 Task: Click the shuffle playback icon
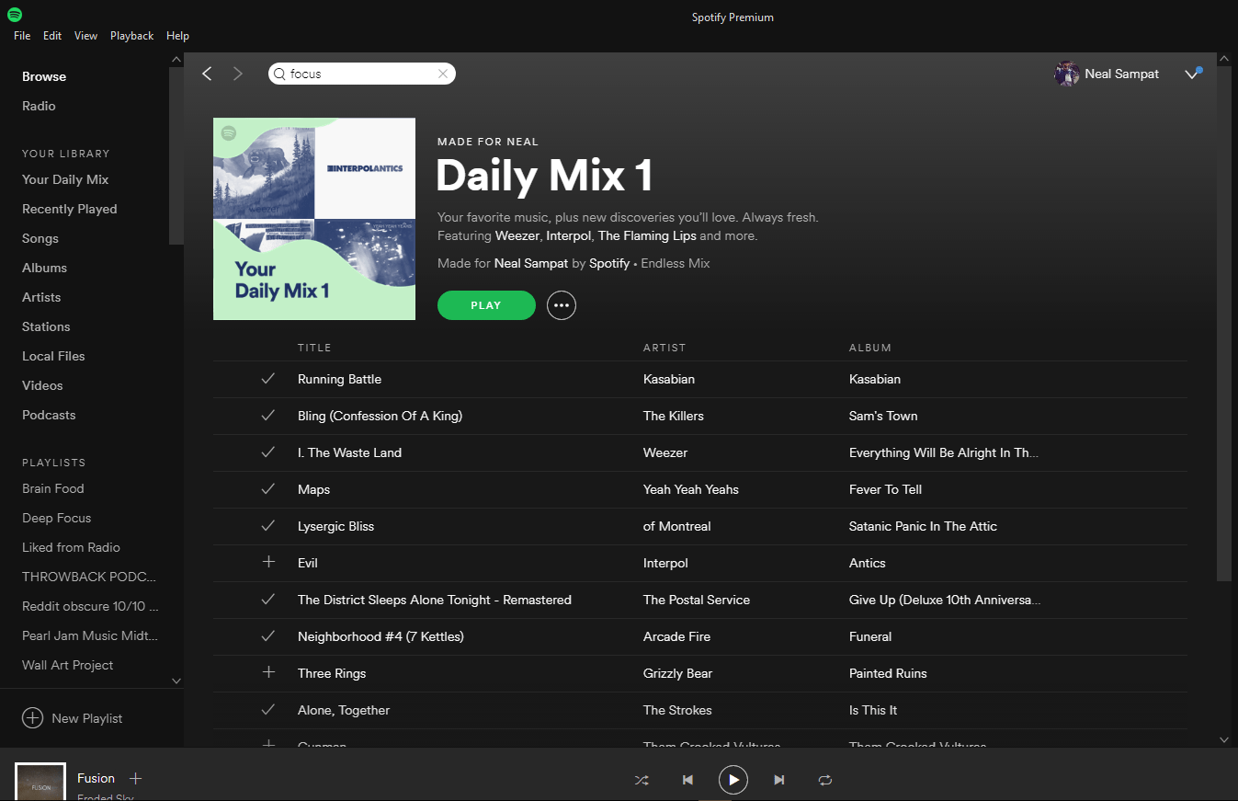point(642,780)
